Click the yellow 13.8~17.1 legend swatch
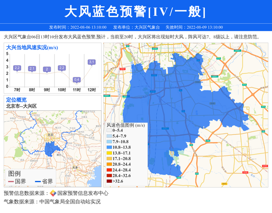The width and height of the screenshot is (272, 213). click(109, 153)
